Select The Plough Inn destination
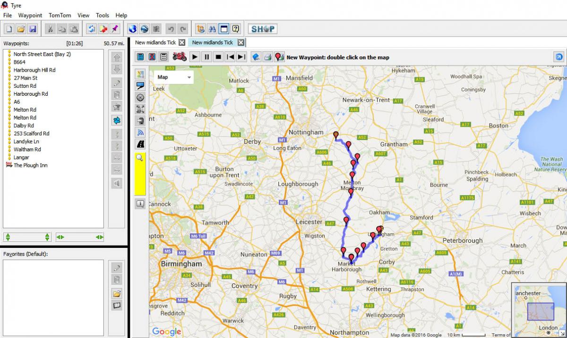 pos(30,165)
